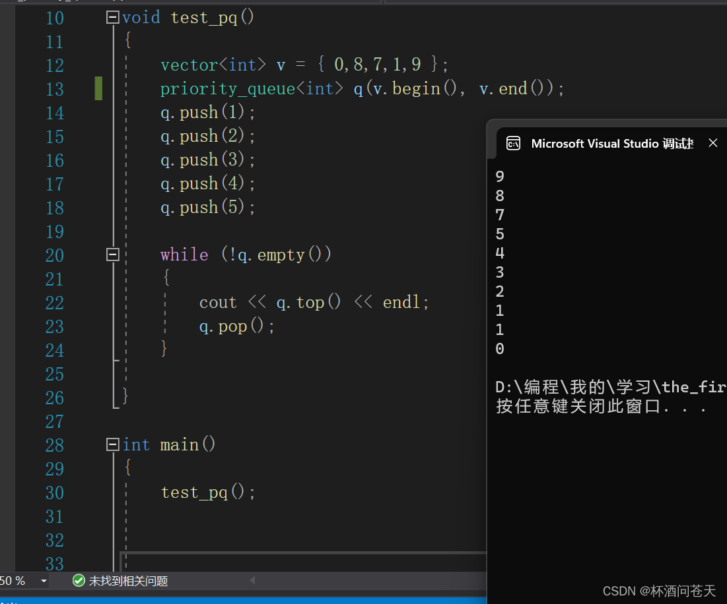This screenshot has width=727, height=604.
Task: Click the C:\ icon on console title bar
Action: (514, 142)
